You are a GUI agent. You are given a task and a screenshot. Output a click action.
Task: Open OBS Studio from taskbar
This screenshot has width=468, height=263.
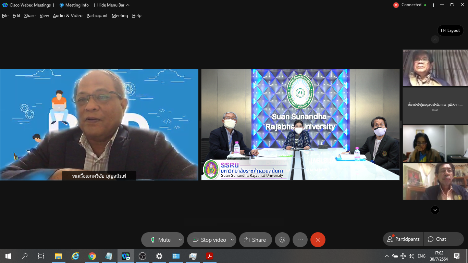142,256
